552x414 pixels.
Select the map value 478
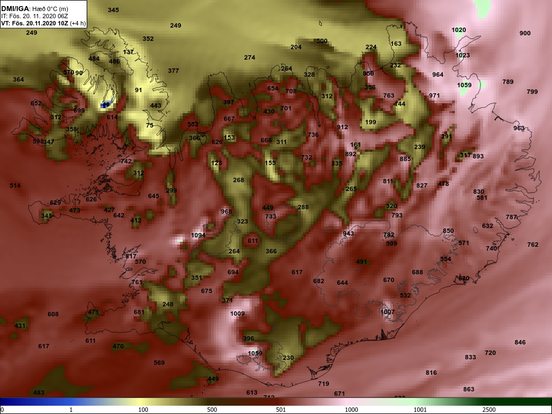[x=443, y=184]
